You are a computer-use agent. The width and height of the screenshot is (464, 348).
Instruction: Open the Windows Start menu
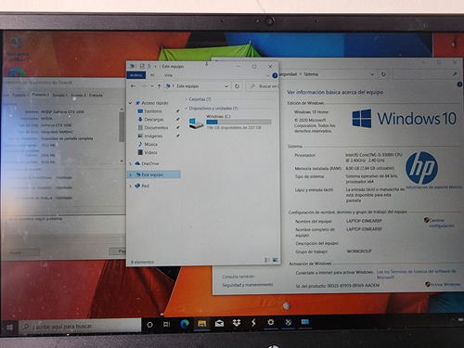(x=9, y=327)
